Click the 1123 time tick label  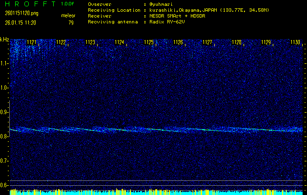[90, 43]
